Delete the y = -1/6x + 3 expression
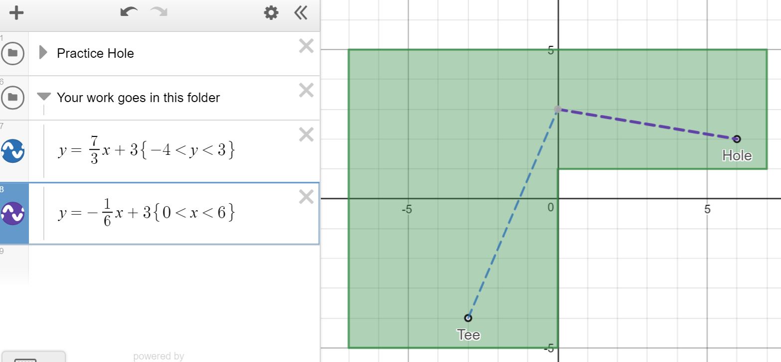 (306, 197)
